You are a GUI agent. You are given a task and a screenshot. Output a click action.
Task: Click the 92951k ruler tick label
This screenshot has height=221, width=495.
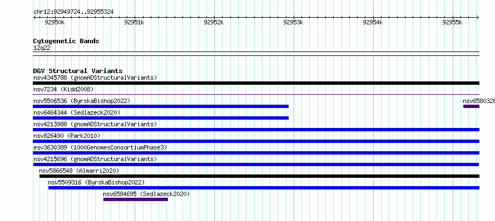(135, 22)
